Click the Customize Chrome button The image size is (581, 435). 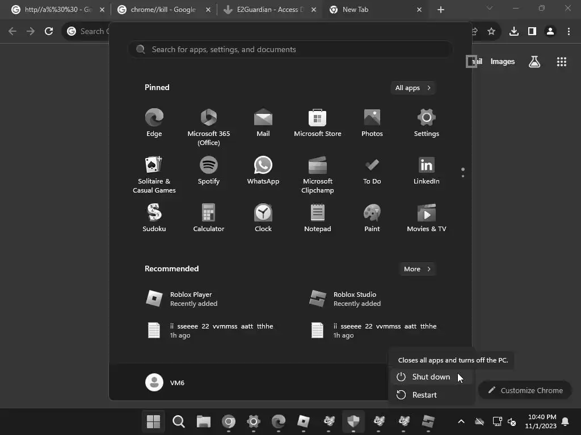(x=525, y=390)
